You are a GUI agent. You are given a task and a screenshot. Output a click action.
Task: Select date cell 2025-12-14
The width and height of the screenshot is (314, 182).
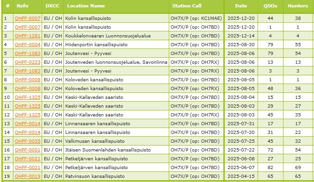[x=241, y=36]
